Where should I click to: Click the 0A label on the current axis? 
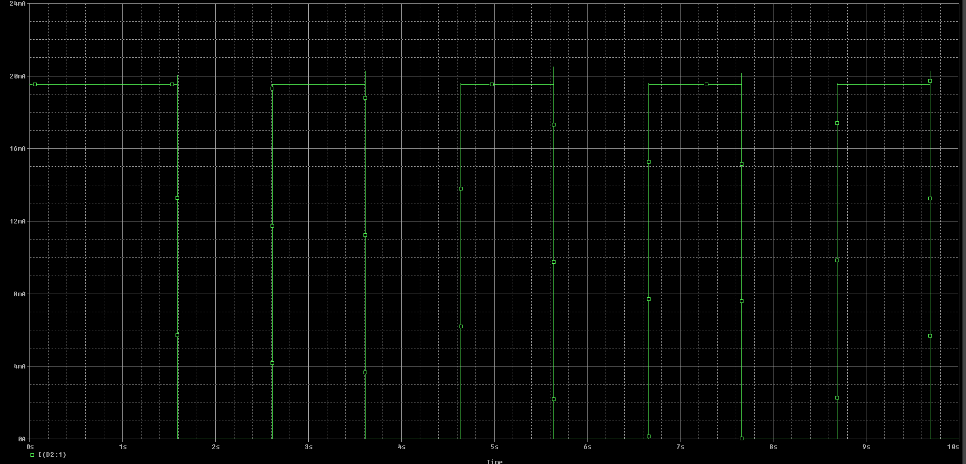pyautogui.click(x=22, y=439)
